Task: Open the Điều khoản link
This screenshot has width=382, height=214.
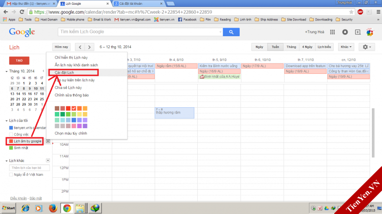Action: 19,198
